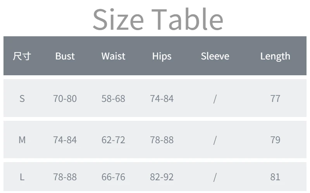Select the 尺寸 column header
The image size is (310, 193).
pyautogui.click(x=22, y=56)
